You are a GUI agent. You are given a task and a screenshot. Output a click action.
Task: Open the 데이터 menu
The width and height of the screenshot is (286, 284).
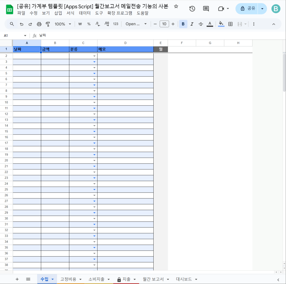click(85, 13)
